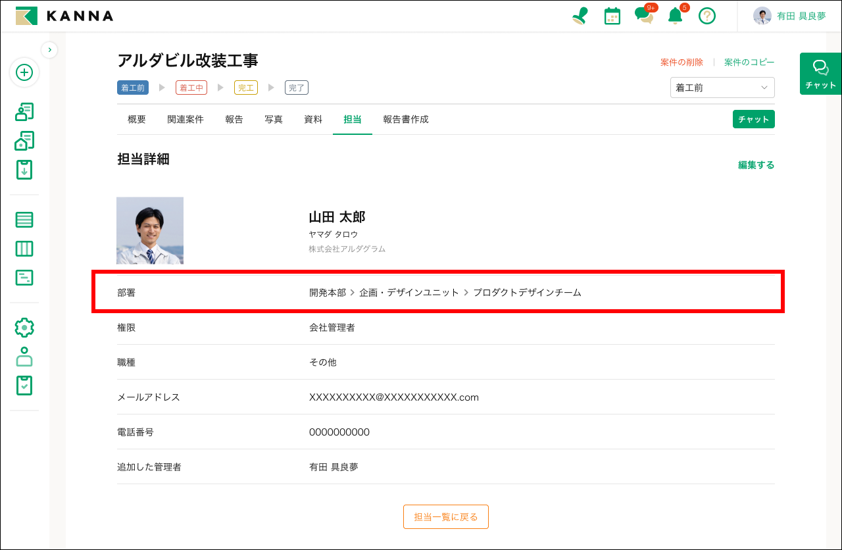Select the board view icon in sidebar
This screenshot has width=842, height=550.
24,248
